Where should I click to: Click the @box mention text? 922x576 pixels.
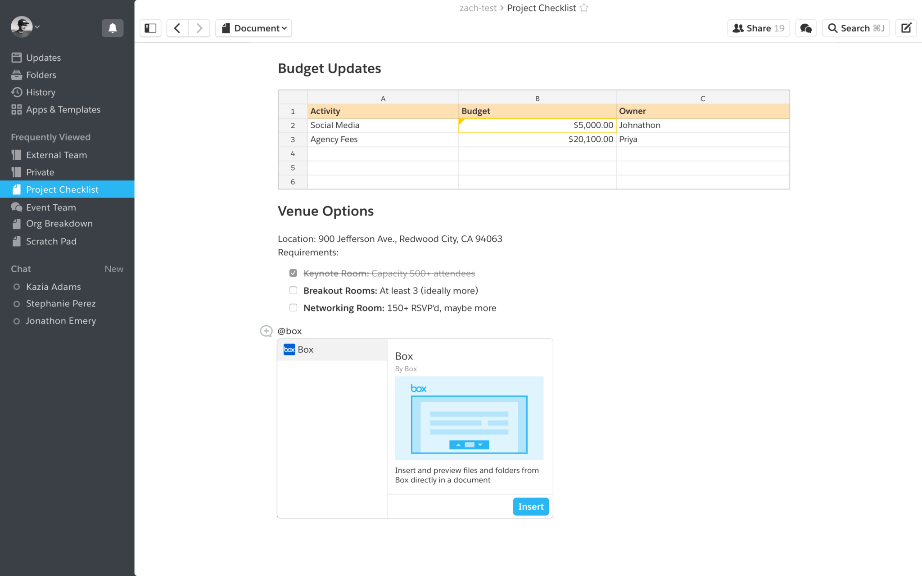[289, 331]
